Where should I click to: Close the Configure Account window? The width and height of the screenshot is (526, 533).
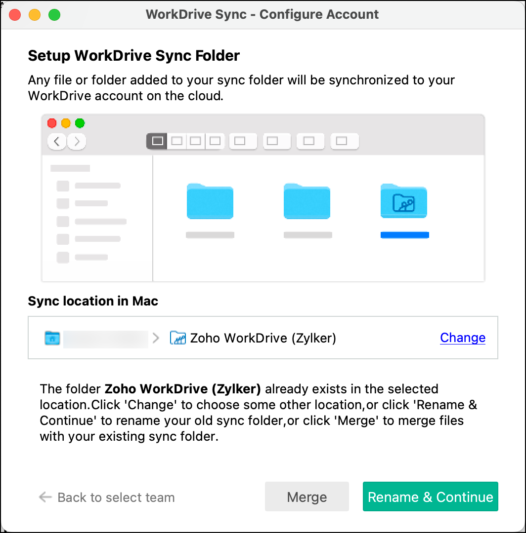pos(15,14)
